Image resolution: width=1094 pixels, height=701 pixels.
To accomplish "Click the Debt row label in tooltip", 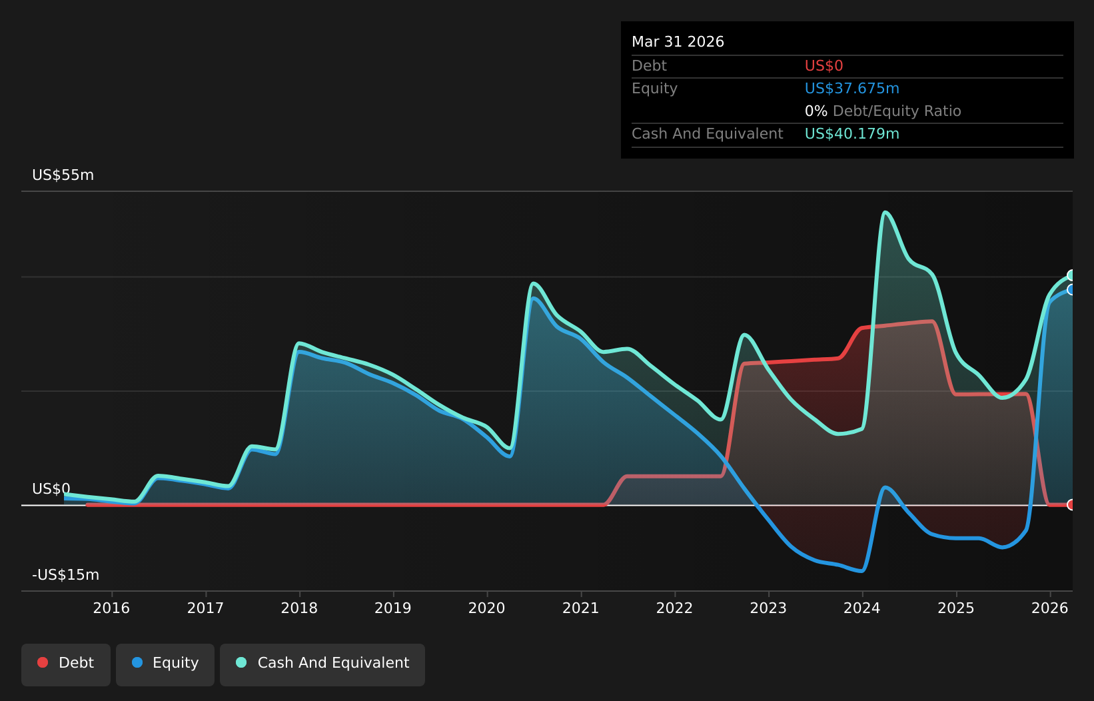I will (x=649, y=66).
